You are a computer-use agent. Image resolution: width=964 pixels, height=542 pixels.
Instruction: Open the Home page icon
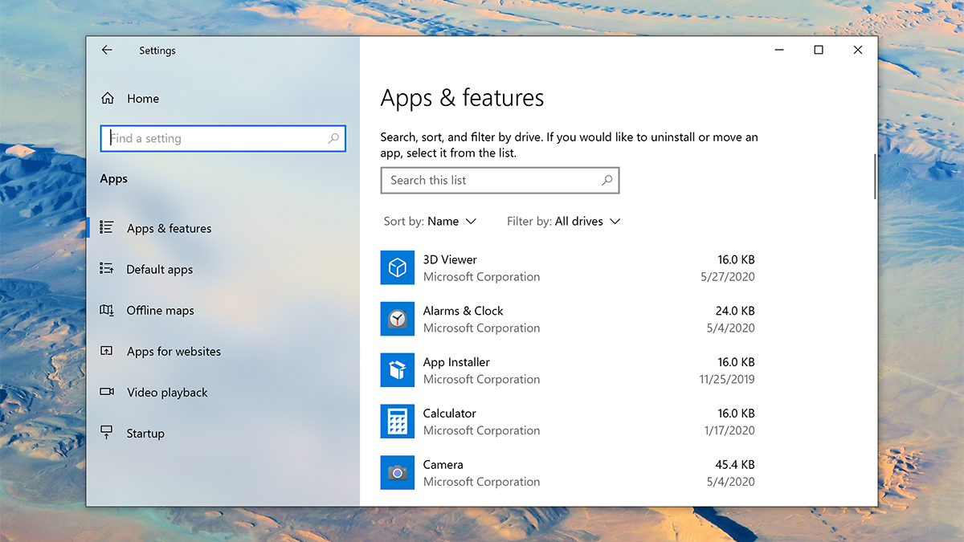click(108, 99)
